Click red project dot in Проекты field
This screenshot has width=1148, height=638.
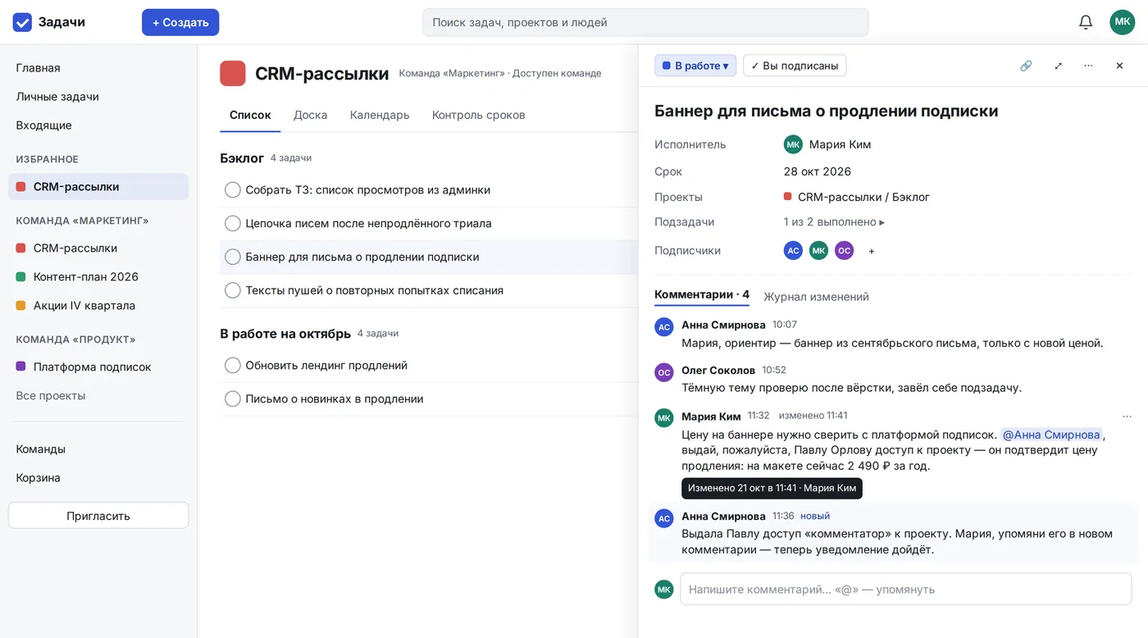[x=788, y=197]
